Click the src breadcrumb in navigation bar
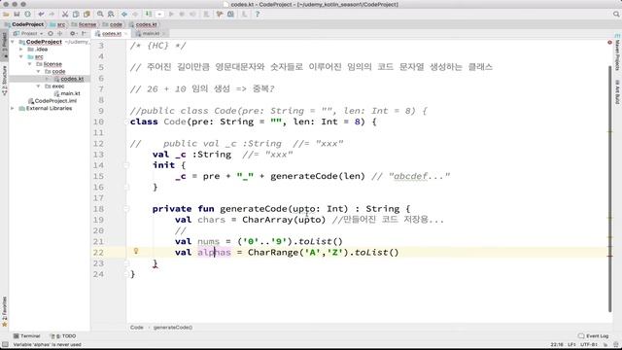Screen dimensions: 622x350 57,24
